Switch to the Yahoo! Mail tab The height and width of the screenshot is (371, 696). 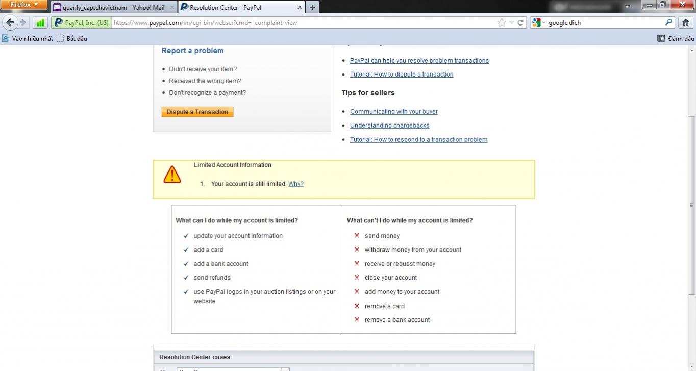click(114, 8)
